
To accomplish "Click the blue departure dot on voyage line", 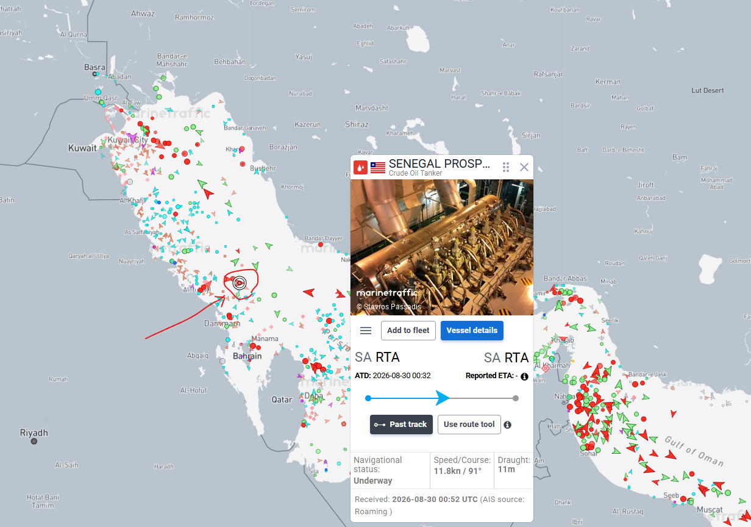I will (368, 398).
